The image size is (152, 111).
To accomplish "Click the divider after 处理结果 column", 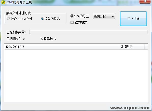I will (x=145, y=47).
